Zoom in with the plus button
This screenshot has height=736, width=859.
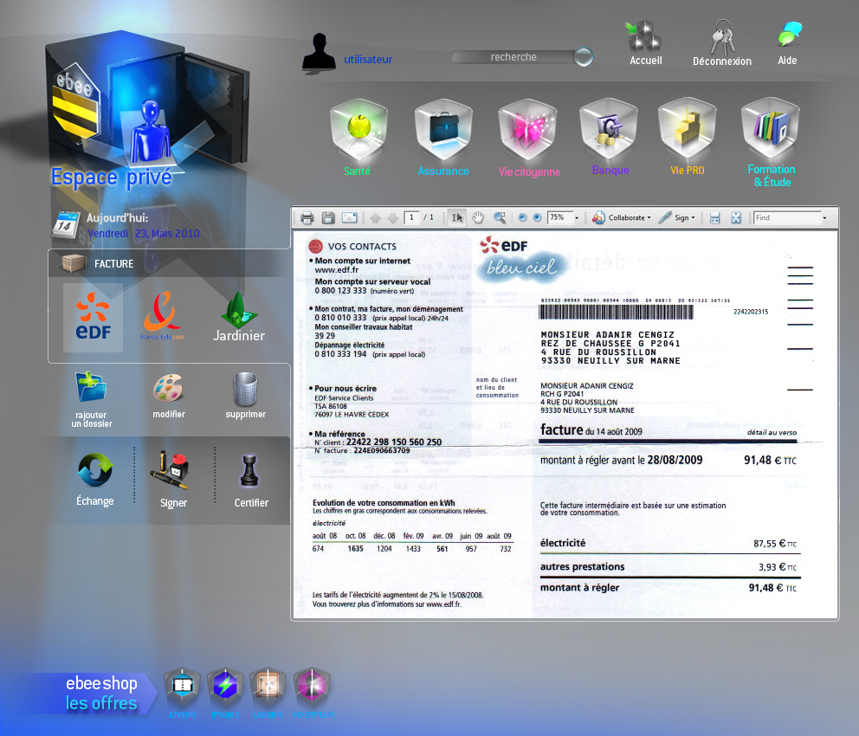tap(538, 218)
